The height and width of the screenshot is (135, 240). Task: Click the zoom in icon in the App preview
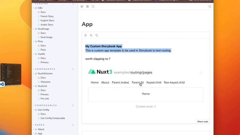85,35
